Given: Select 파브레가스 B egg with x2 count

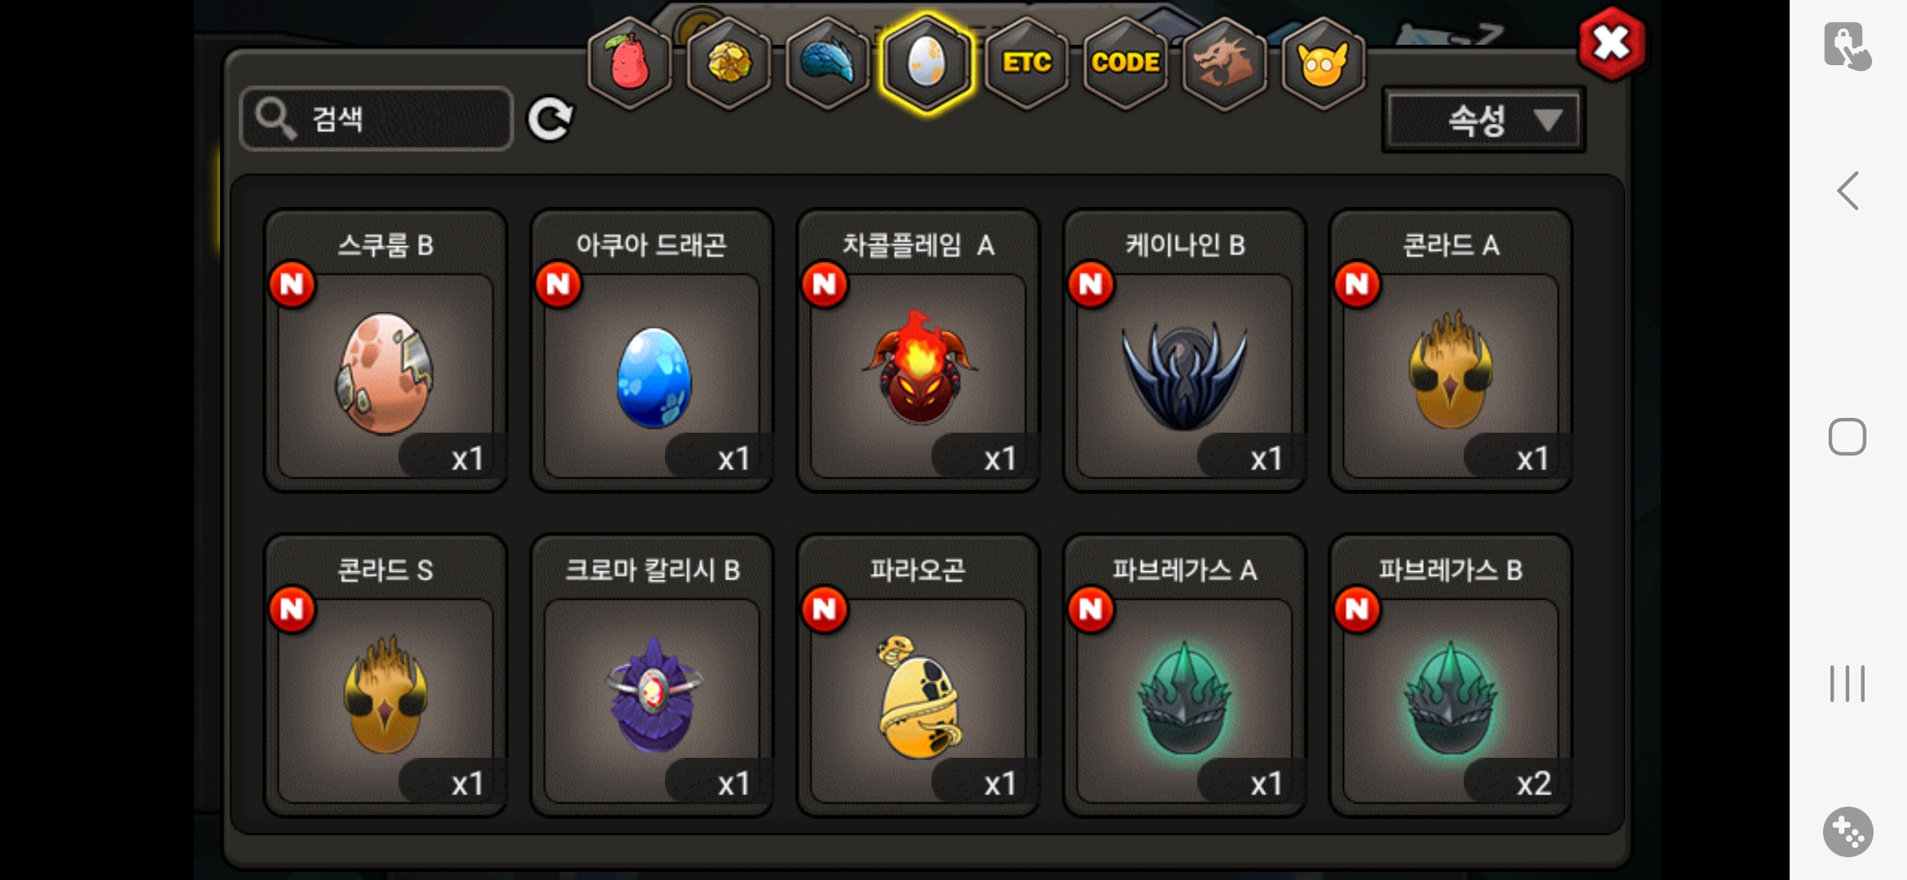Looking at the screenshot, I should (1451, 675).
